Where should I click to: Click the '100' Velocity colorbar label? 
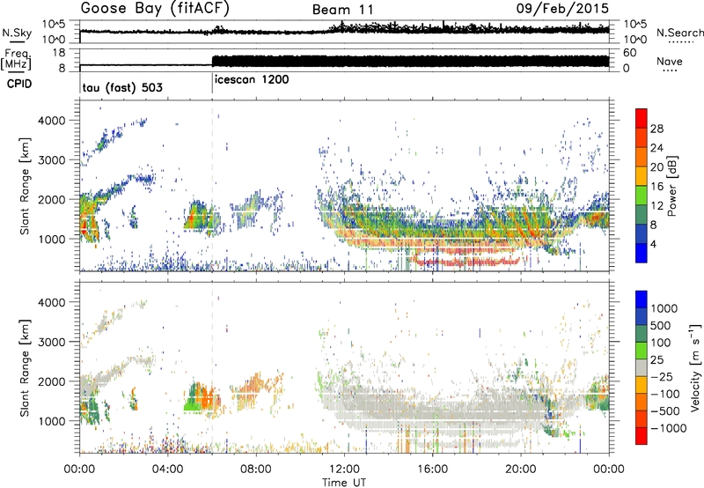(660, 343)
